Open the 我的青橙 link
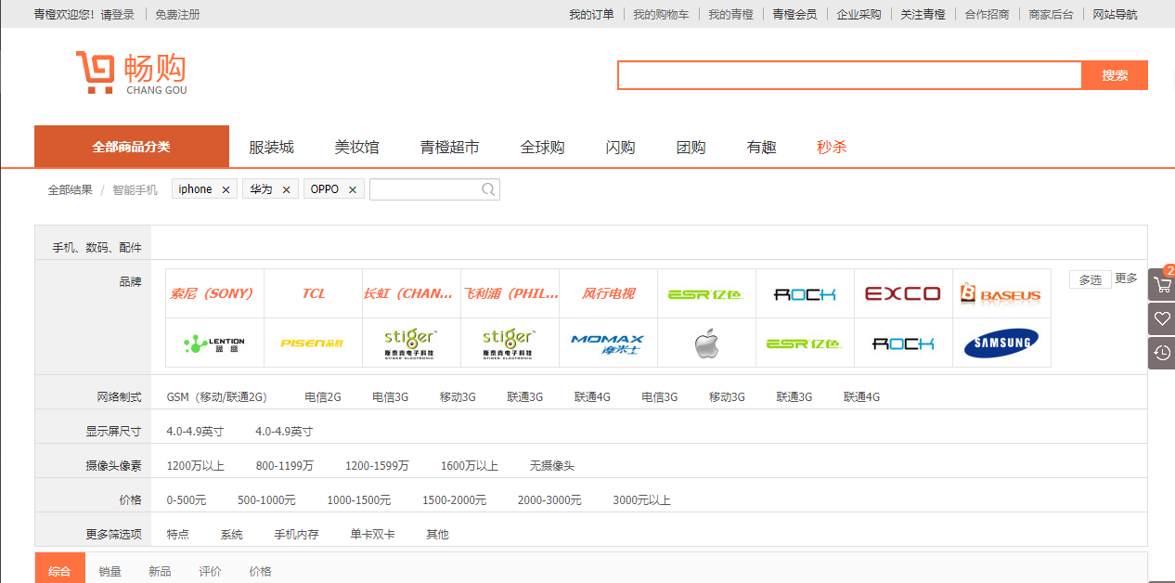The image size is (1175, 583). (x=730, y=14)
